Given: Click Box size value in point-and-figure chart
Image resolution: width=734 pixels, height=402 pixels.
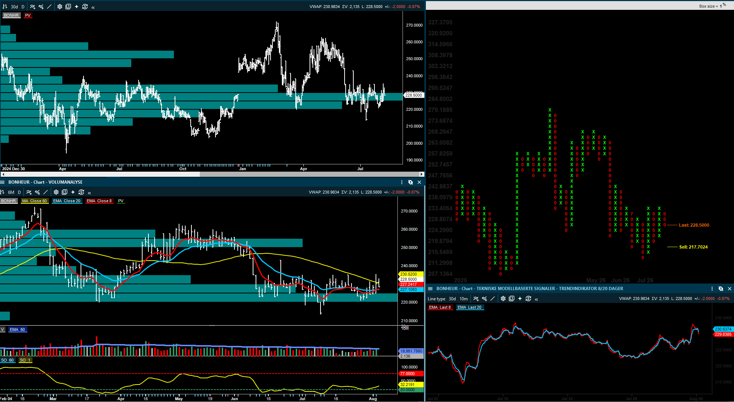Looking at the screenshot, I should [x=721, y=6].
